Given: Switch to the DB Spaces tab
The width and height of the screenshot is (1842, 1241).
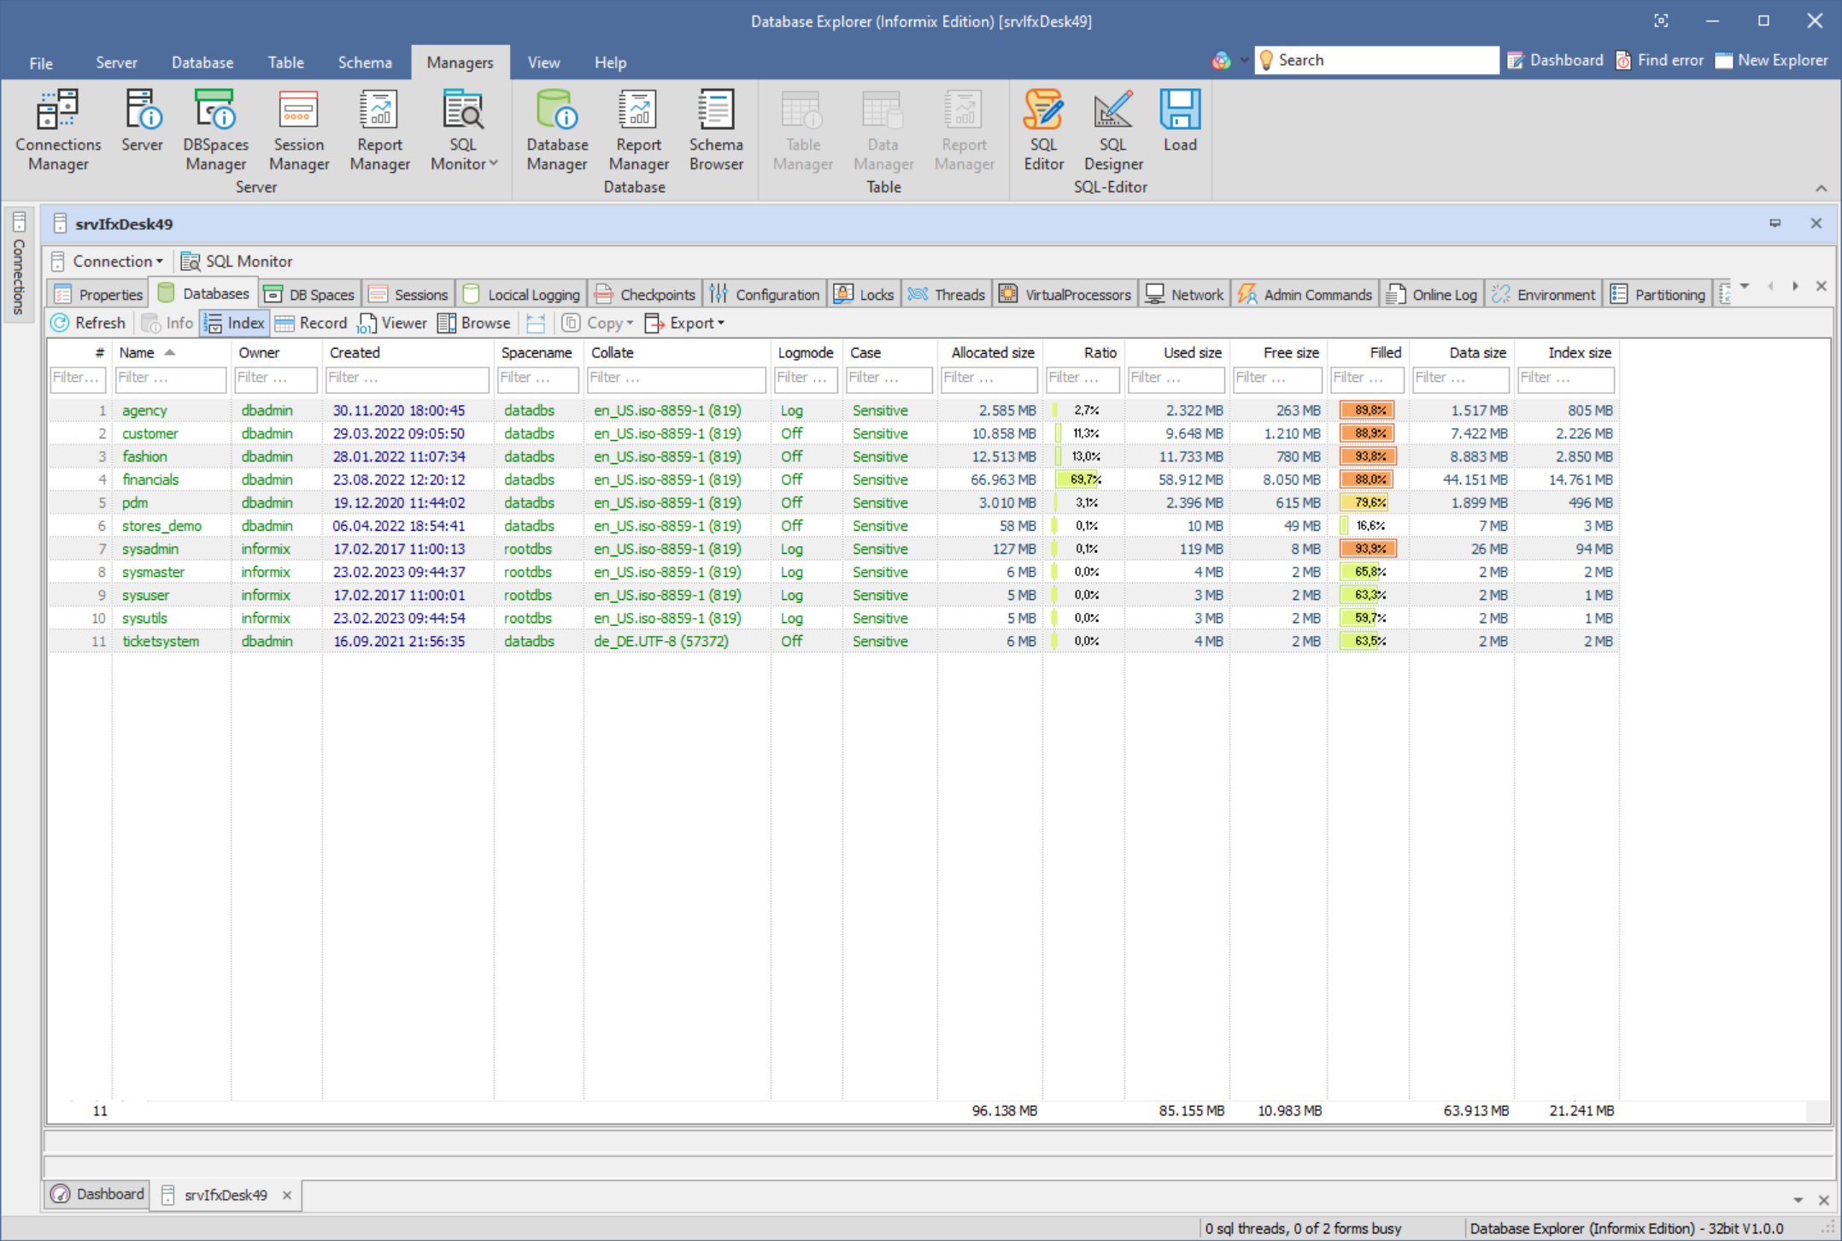Looking at the screenshot, I should click(x=309, y=294).
